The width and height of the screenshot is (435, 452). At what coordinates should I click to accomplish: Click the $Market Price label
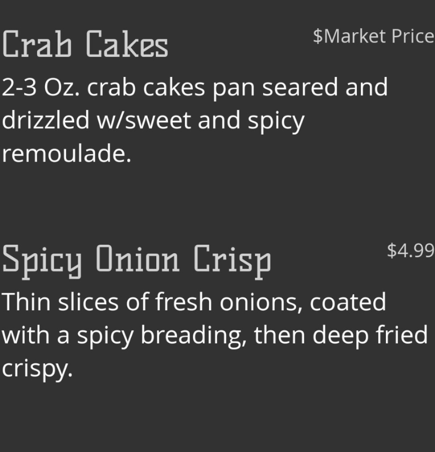373,36
